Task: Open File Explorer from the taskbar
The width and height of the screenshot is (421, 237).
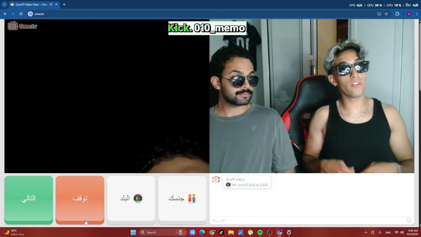Action: tap(231, 232)
